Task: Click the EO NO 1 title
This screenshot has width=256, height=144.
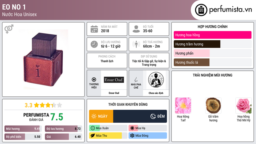Action: tap(14, 7)
